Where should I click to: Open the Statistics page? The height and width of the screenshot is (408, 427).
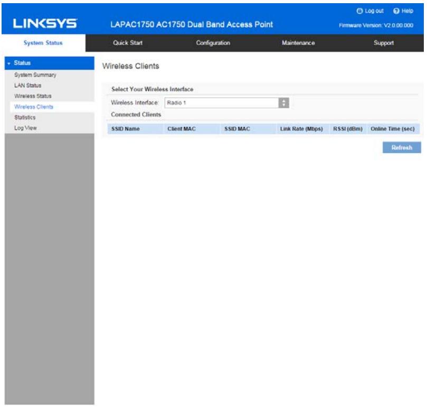click(25, 117)
